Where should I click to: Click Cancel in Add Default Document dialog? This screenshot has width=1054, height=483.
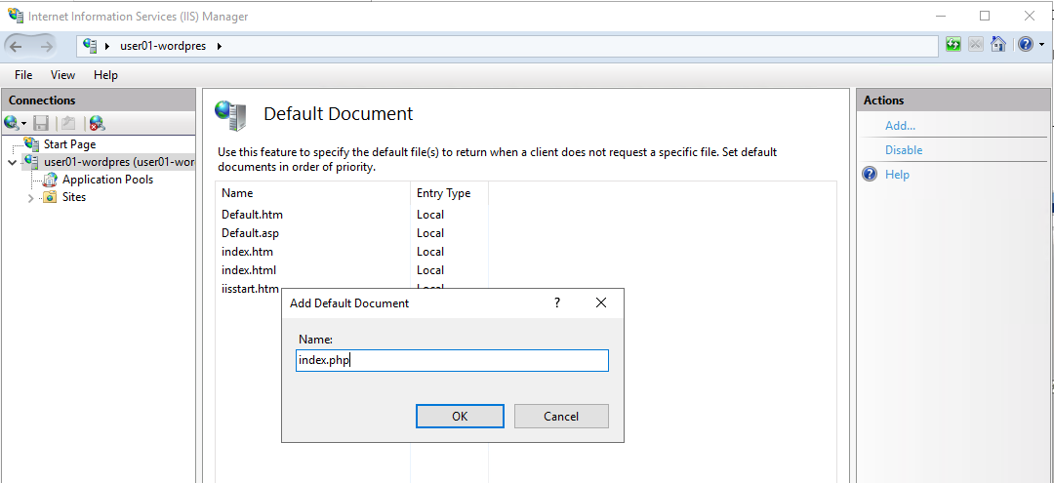[561, 417]
